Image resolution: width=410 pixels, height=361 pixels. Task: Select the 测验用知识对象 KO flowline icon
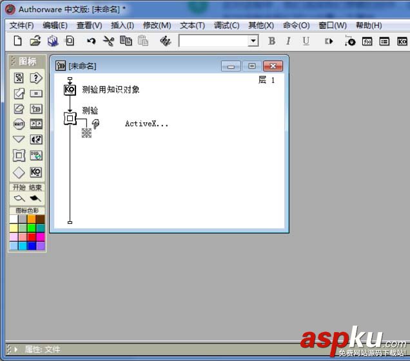(70, 89)
